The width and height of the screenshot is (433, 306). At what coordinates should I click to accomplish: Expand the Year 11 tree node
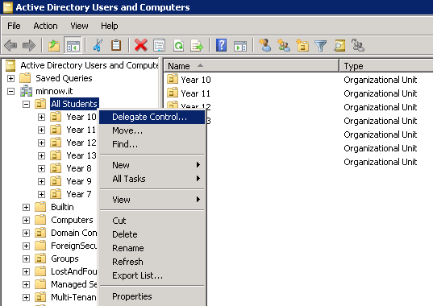(41, 130)
